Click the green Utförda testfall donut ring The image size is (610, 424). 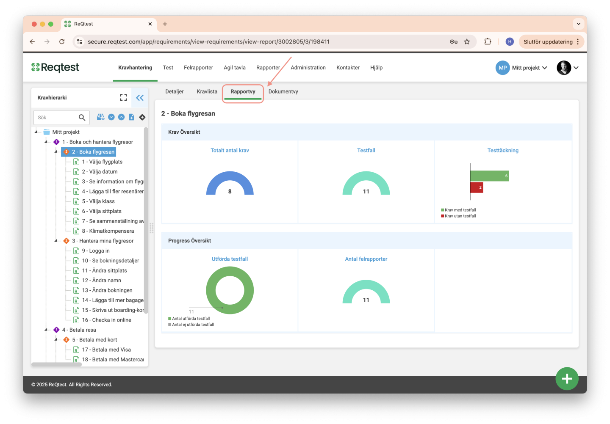coord(230,271)
